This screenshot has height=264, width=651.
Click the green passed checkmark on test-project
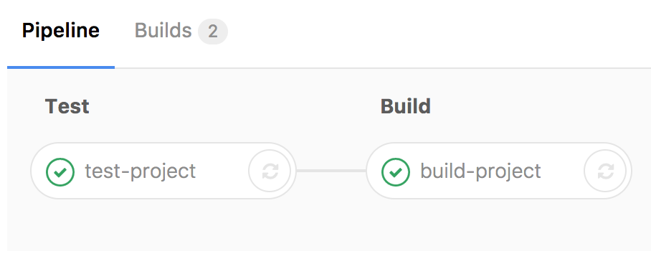pyautogui.click(x=60, y=171)
